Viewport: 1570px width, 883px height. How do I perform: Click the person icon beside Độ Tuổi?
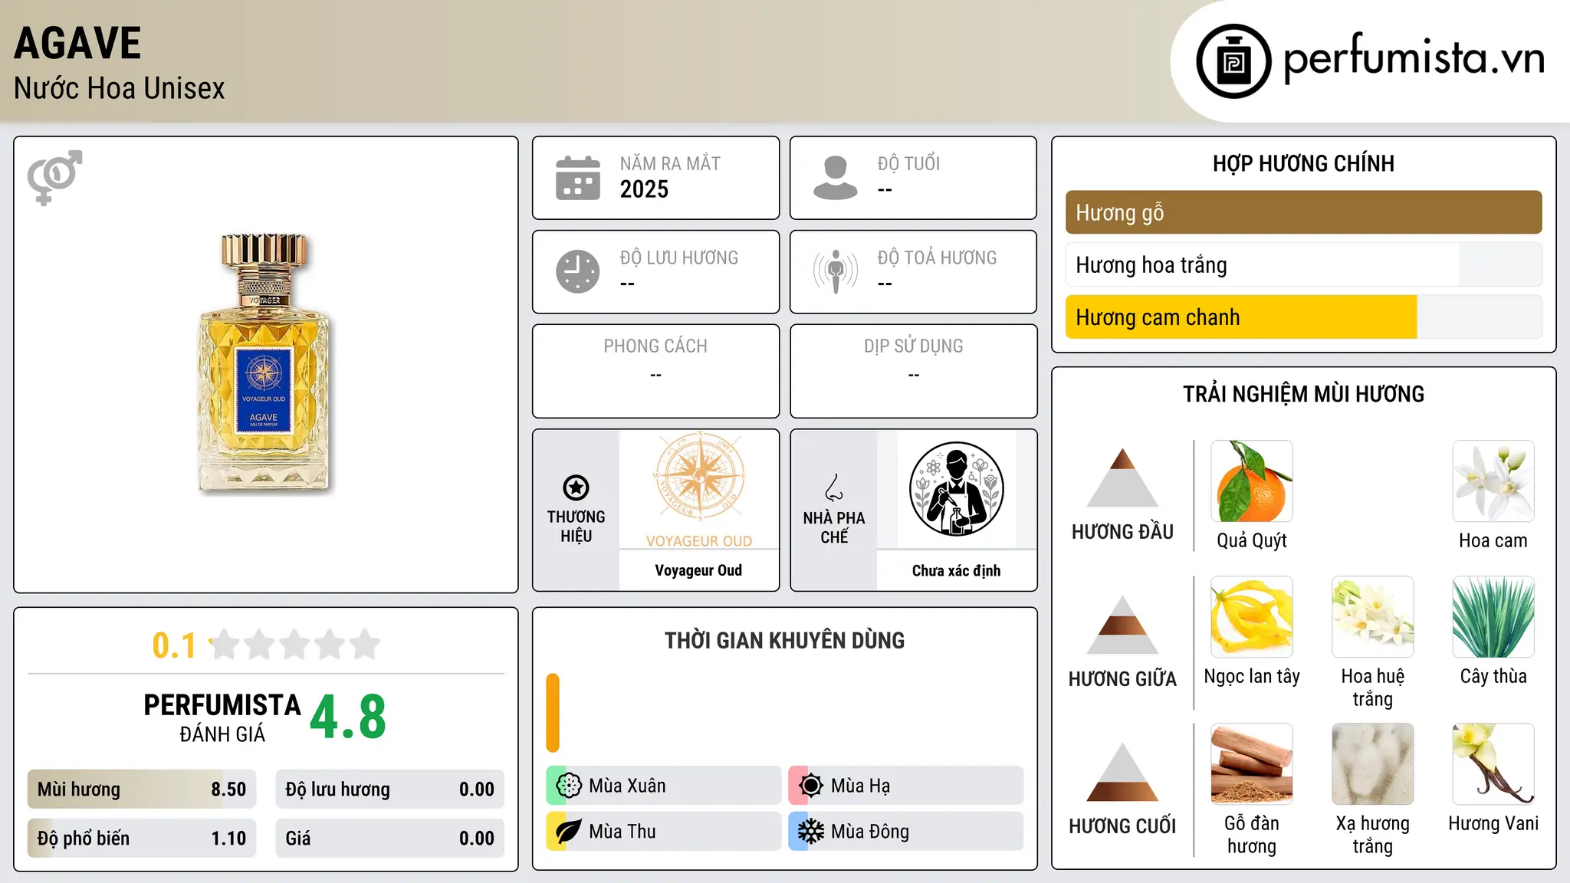click(x=835, y=178)
